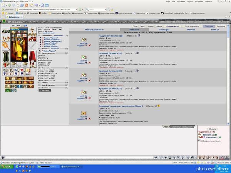Toggle the Мощность section checkbox
The height and width of the screenshot is (173, 231).
pyautogui.click(x=39, y=68)
